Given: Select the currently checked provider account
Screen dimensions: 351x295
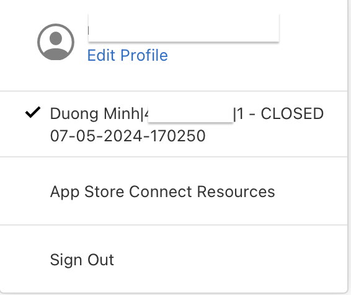Looking at the screenshot, I should (174, 124).
